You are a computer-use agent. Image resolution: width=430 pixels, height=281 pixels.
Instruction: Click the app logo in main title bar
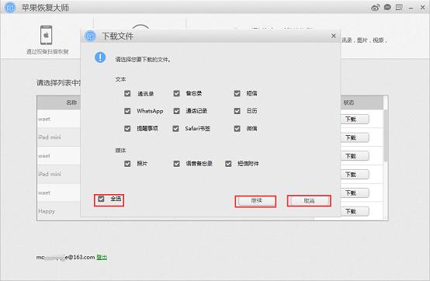pos(10,8)
